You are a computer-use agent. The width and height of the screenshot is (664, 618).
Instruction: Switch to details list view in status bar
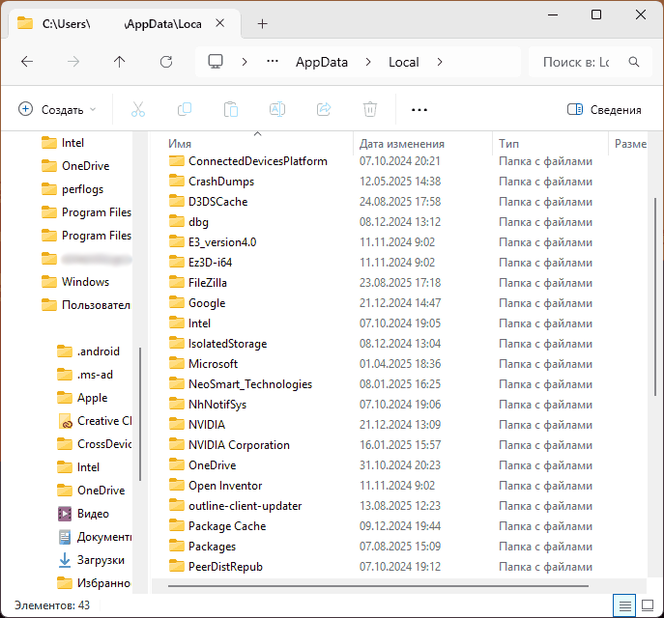tap(624, 605)
